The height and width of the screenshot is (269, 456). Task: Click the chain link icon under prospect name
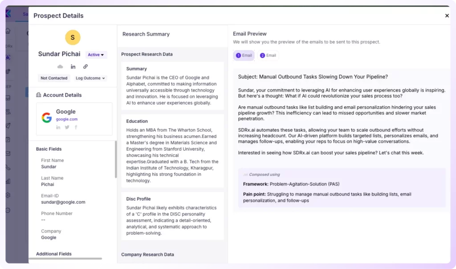click(85, 67)
